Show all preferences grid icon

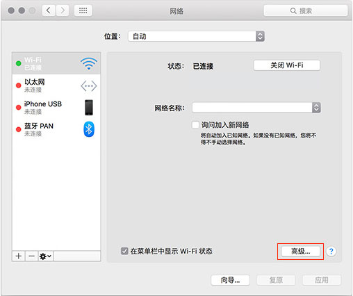click(83, 10)
